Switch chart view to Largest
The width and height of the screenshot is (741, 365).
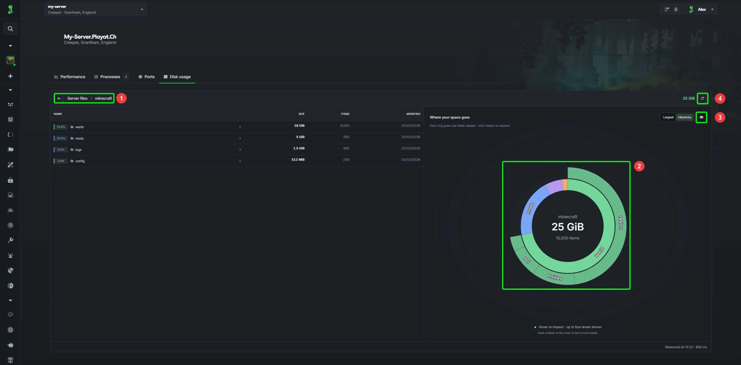click(x=668, y=117)
